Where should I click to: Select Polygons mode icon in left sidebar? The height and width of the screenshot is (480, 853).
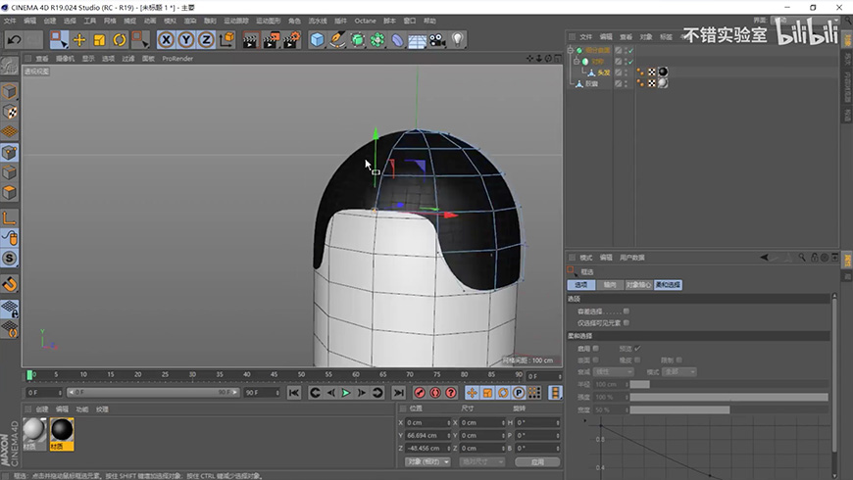pos(9,193)
